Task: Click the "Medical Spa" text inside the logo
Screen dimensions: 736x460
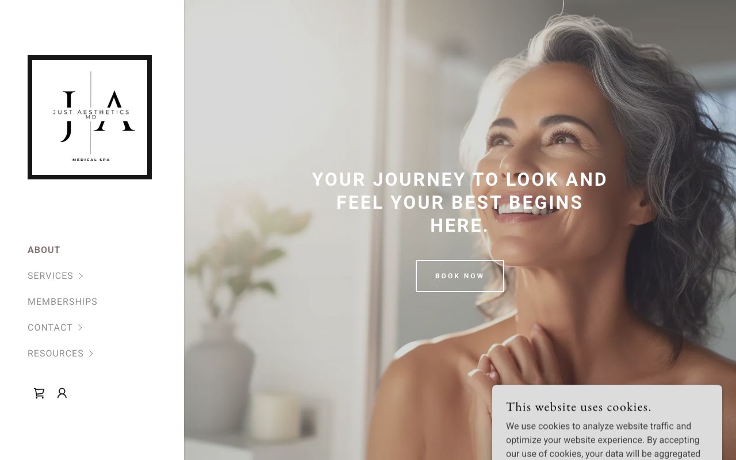Action: [x=91, y=160]
